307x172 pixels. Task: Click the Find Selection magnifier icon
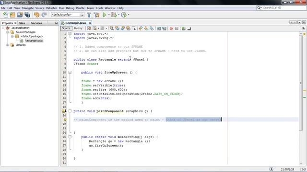112,29
